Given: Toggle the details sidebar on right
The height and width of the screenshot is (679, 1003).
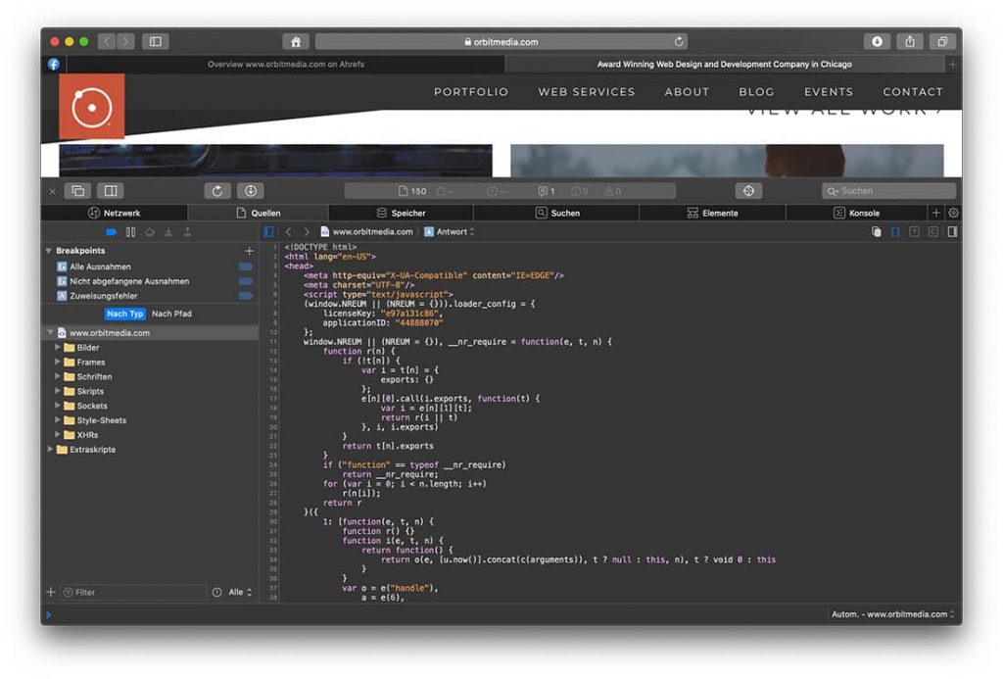Looking at the screenshot, I should 952,231.
